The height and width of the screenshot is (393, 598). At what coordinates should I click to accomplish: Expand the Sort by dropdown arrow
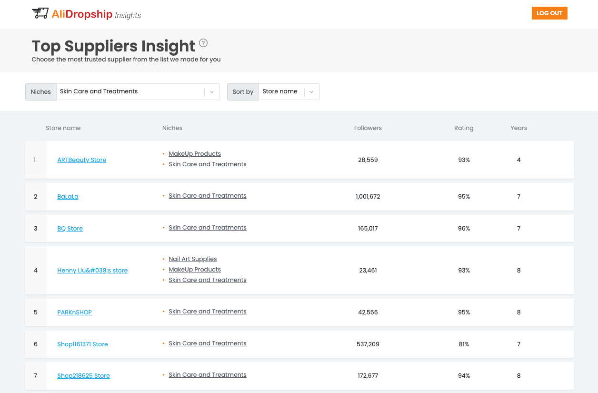tap(311, 92)
